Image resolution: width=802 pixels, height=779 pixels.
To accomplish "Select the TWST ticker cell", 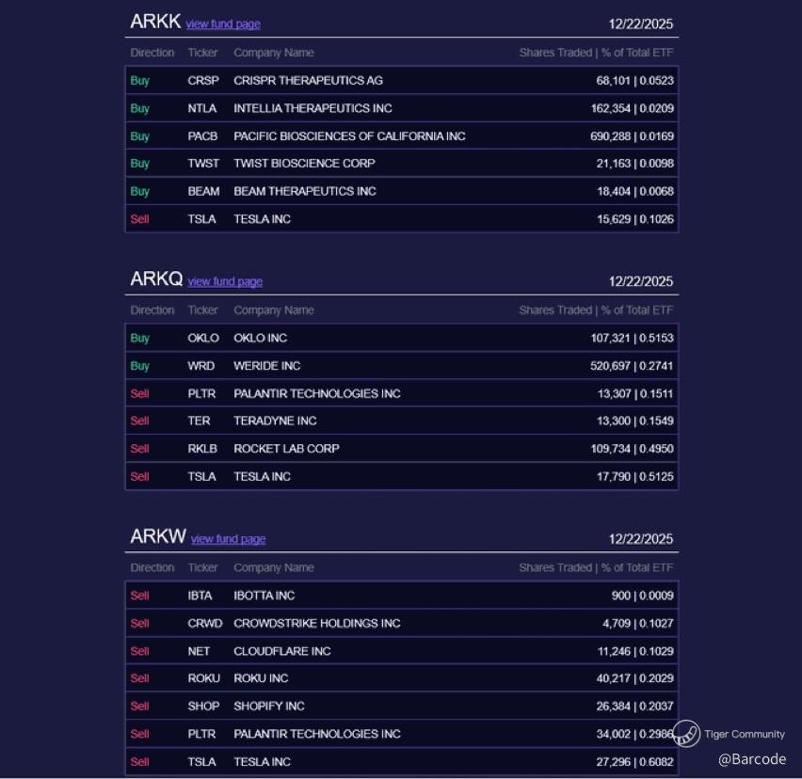I will (x=203, y=164).
